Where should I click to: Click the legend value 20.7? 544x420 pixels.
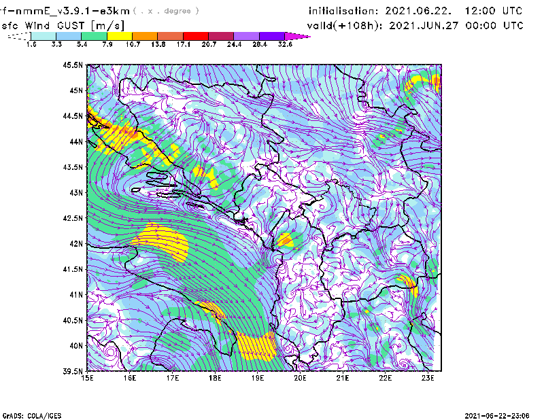[x=209, y=44]
